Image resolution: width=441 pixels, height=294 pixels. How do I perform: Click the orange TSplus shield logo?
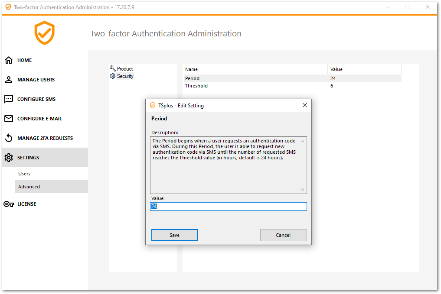pos(44,33)
